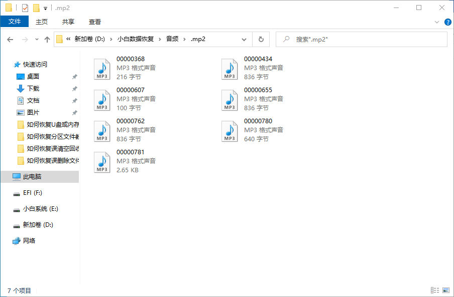Open the 文件 menu

[15, 22]
